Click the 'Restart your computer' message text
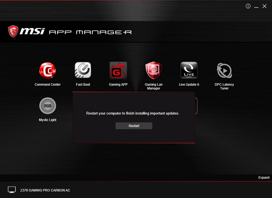Viewport: 272px width, 198px height. pos(133,113)
